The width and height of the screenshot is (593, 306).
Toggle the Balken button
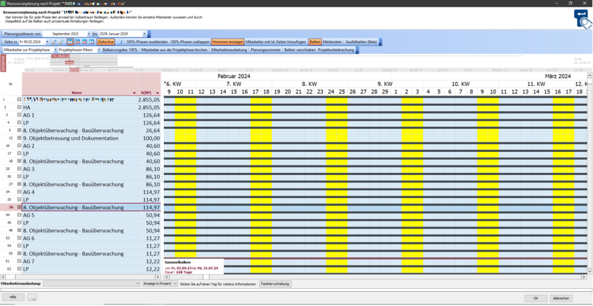(315, 42)
